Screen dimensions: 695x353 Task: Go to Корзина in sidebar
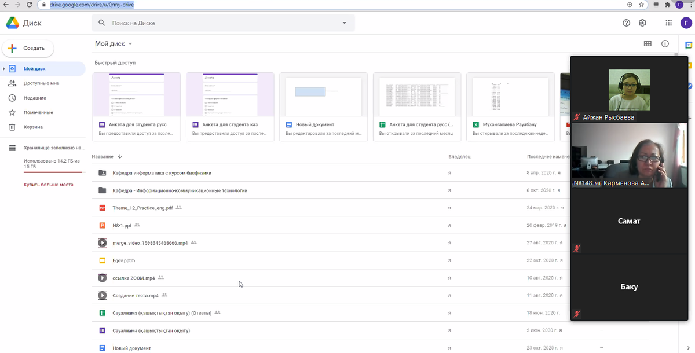click(x=33, y=127)
